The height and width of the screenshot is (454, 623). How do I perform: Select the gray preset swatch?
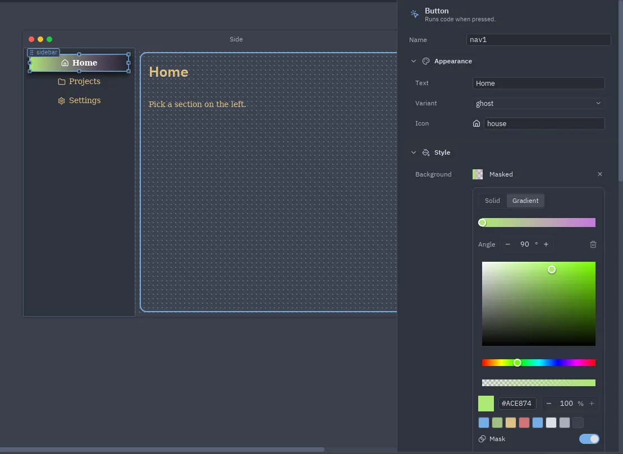point(565,423)
